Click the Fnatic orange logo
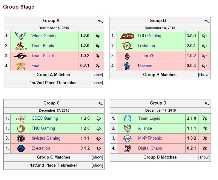 point(21,66)
